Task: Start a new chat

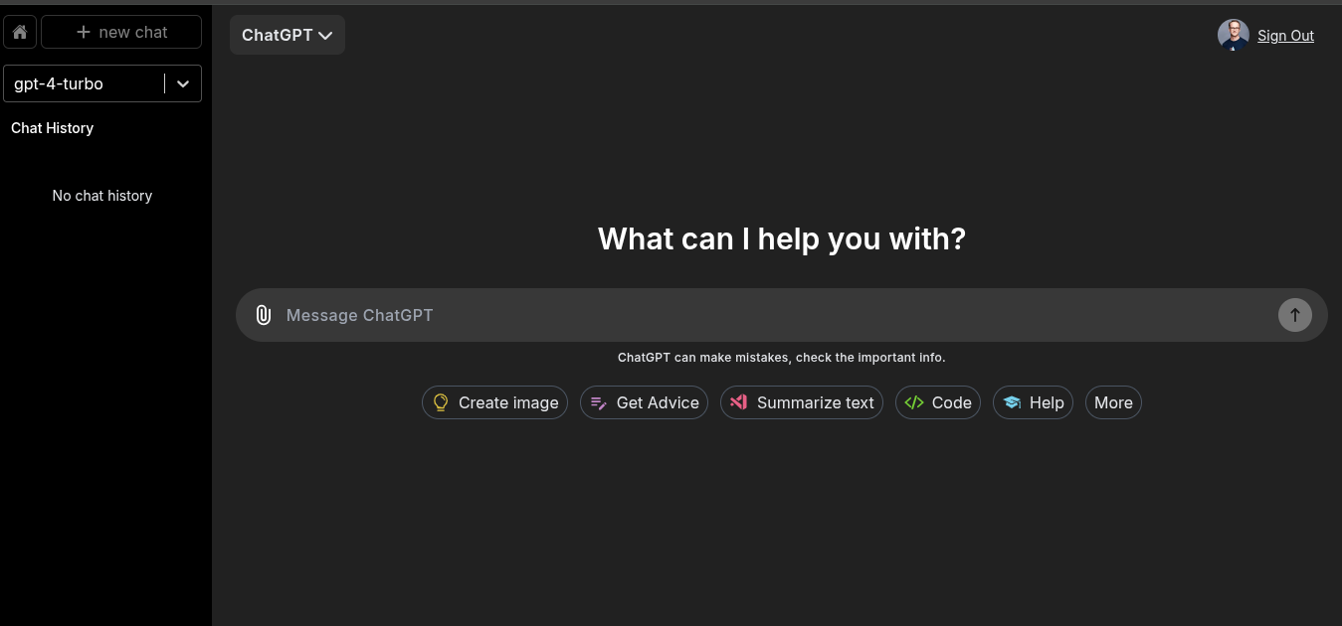Action: click(121, 32)
